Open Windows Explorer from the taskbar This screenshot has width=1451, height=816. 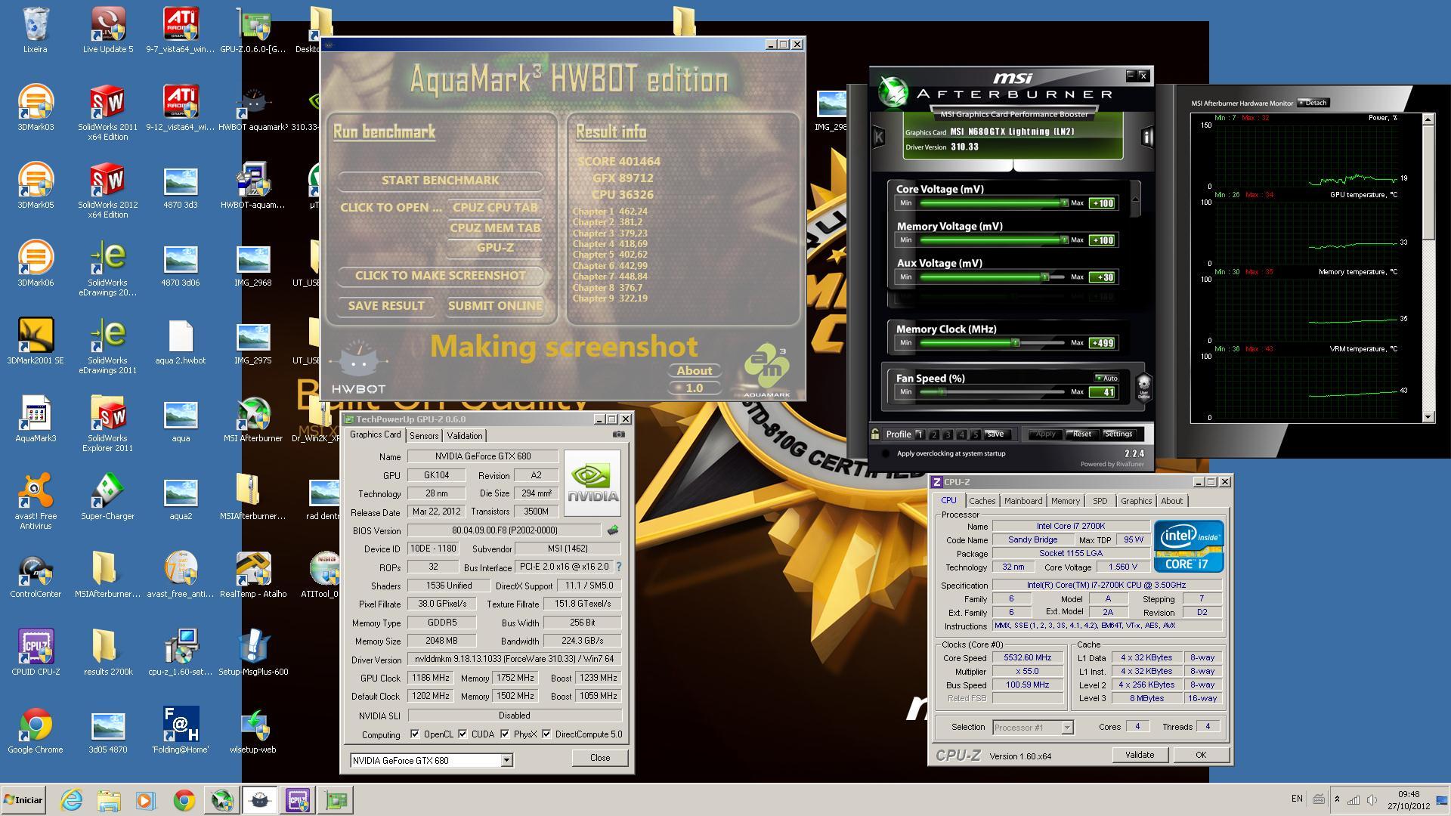[109, 800]
